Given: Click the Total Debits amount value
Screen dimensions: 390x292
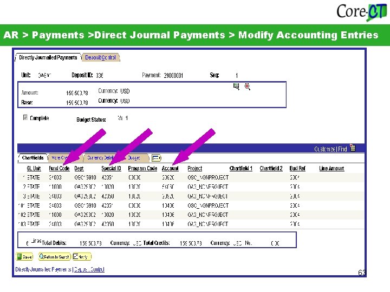Looking at the screenshot, I should [x=90, y=243].
